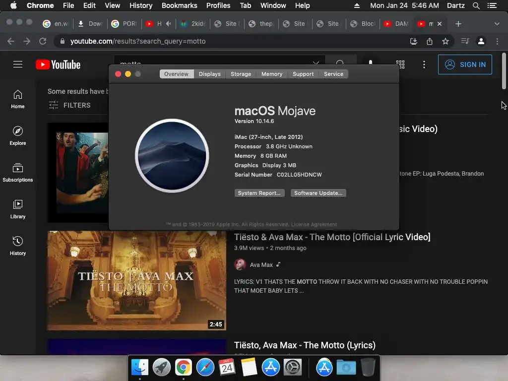Click Chrome back arrow
This screenshot has width=508, height=381.
[x=11, y=41]
